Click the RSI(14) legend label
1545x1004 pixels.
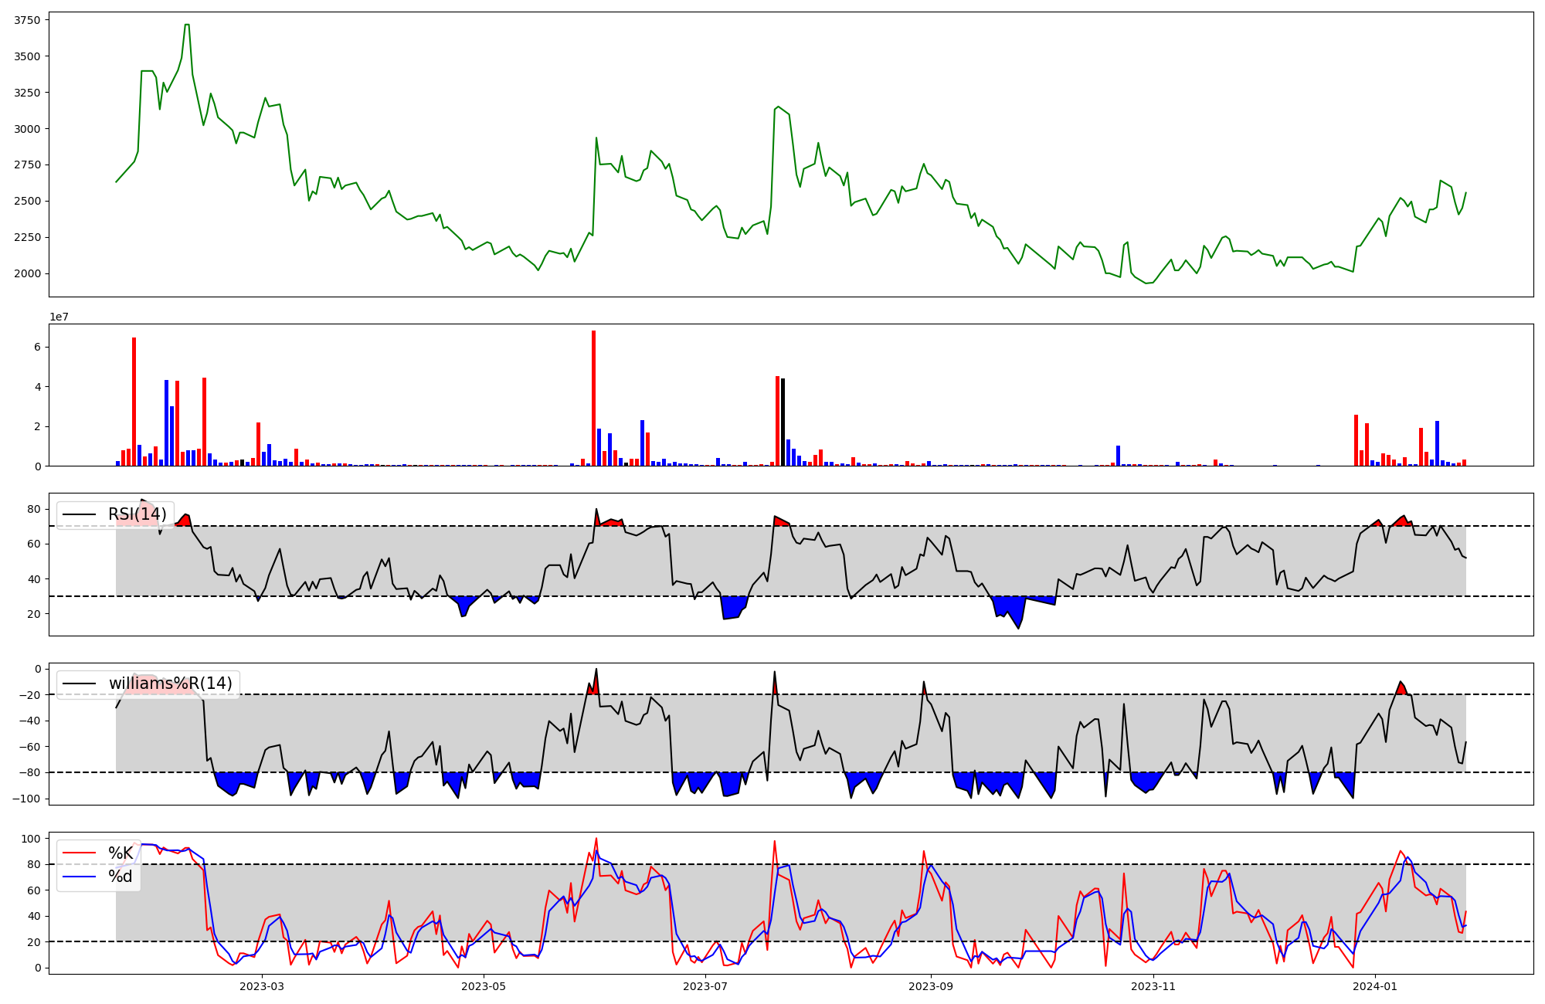(137, 514)
